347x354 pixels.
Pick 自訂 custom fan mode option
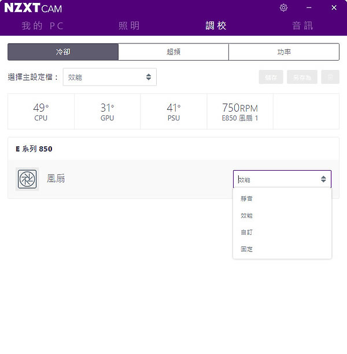pos(282,233)
